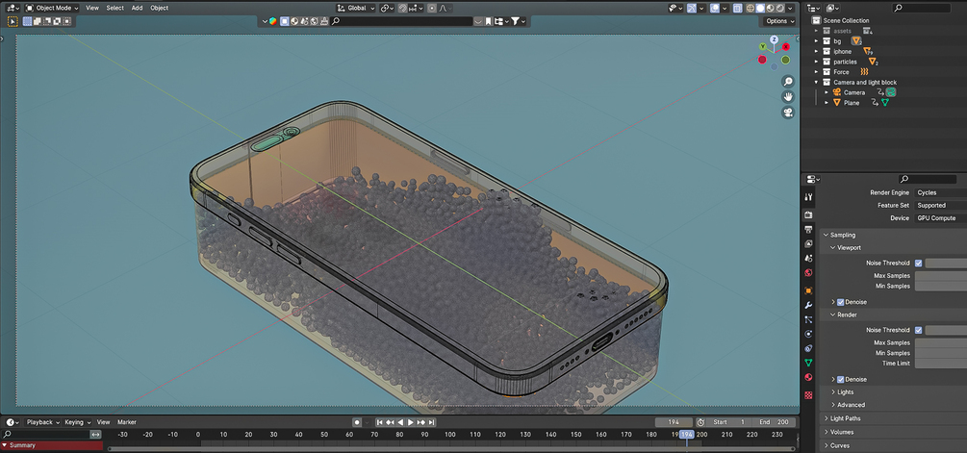Viewport: 967px width, 453px height.
Task: Open the View Layer properties tab
Action: tap(808, 243)
